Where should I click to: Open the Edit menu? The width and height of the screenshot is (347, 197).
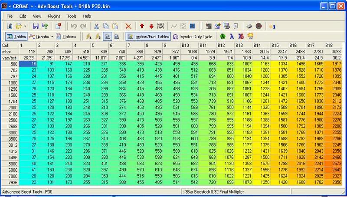[x=23, y=16]
